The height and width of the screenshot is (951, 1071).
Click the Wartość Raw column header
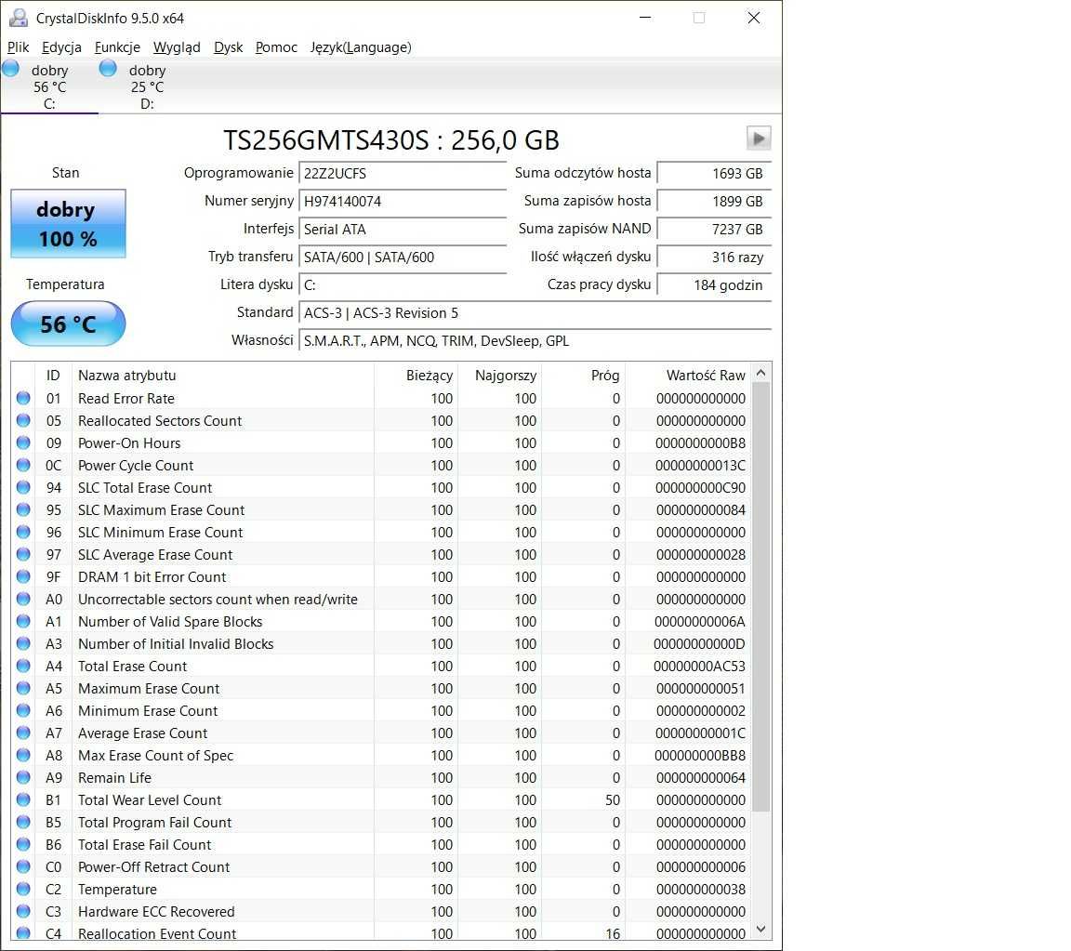click(x=688, y=375)
